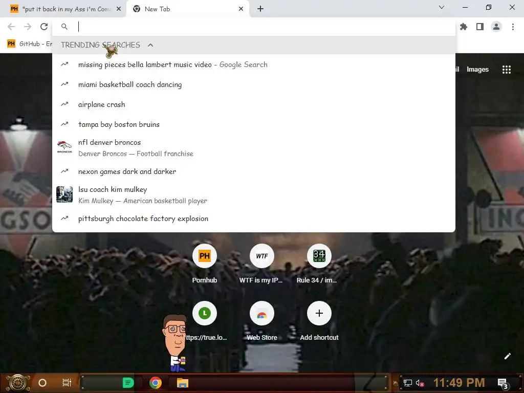Click the search magnifier icon in the address bar
Screen dimensions: 524x393
[64, 27]
